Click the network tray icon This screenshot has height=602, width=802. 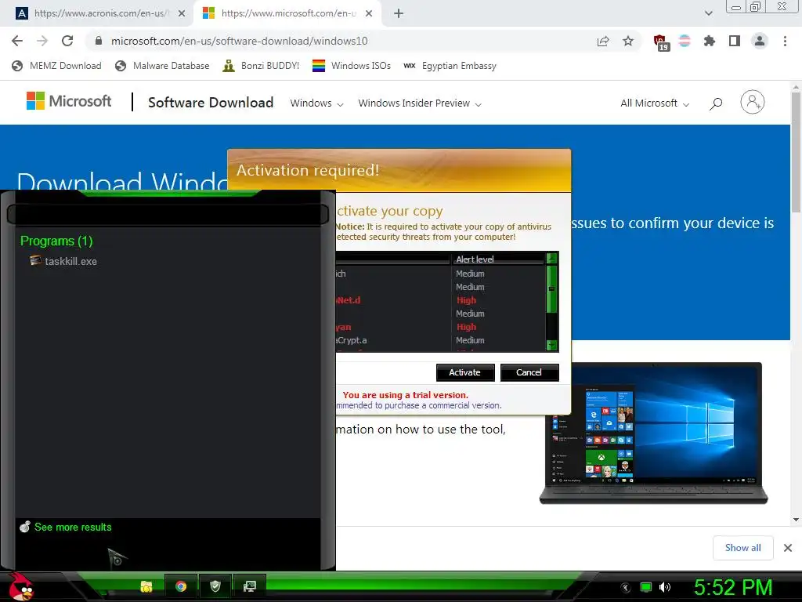[x=646, y=588]
